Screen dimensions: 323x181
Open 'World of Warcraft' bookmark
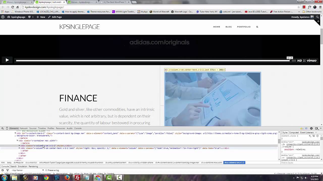(x=159, y=12)
